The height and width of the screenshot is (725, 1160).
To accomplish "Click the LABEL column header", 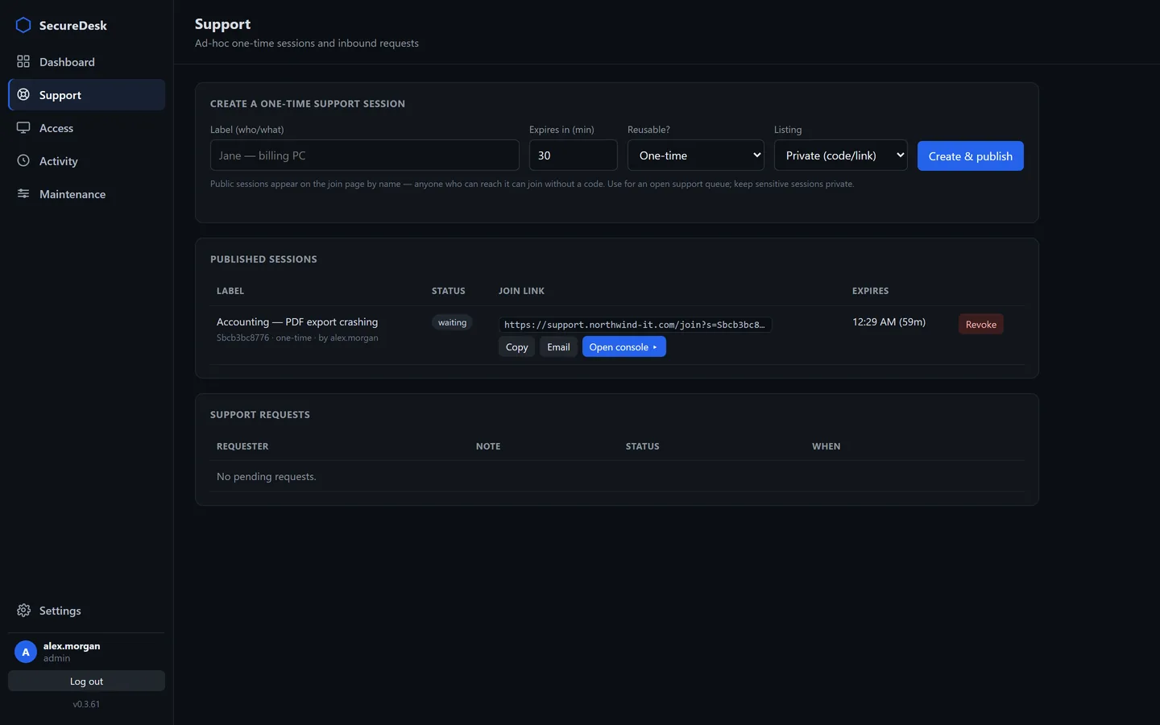I will pyautogui.click(x=230, y=291).
